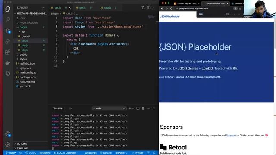The image size is (276, 155).
Task: Open package.json in the explorer
Action: [x=31, y=77]
